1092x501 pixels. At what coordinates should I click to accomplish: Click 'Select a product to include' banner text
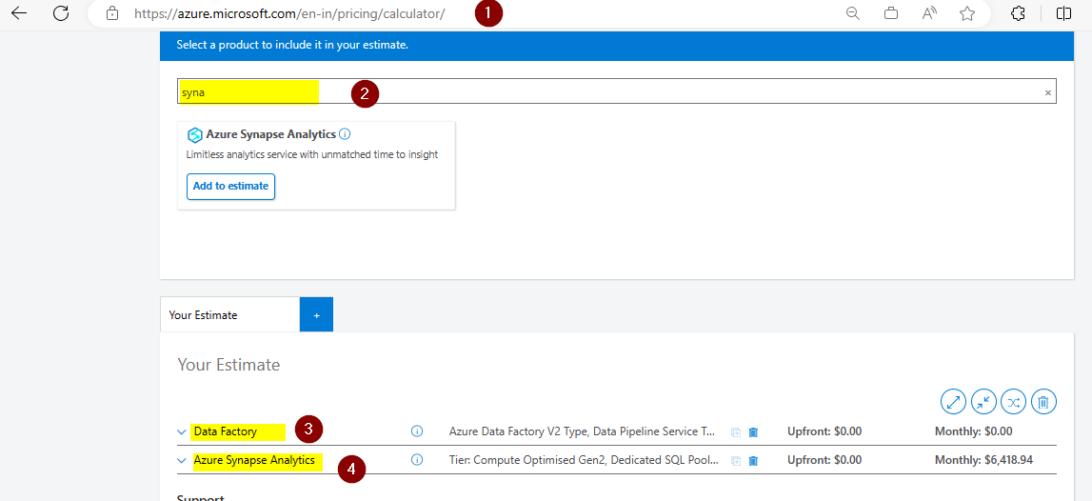pos(292,46)
